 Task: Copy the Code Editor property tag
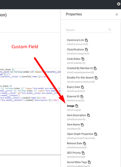(x=83, y=59)
